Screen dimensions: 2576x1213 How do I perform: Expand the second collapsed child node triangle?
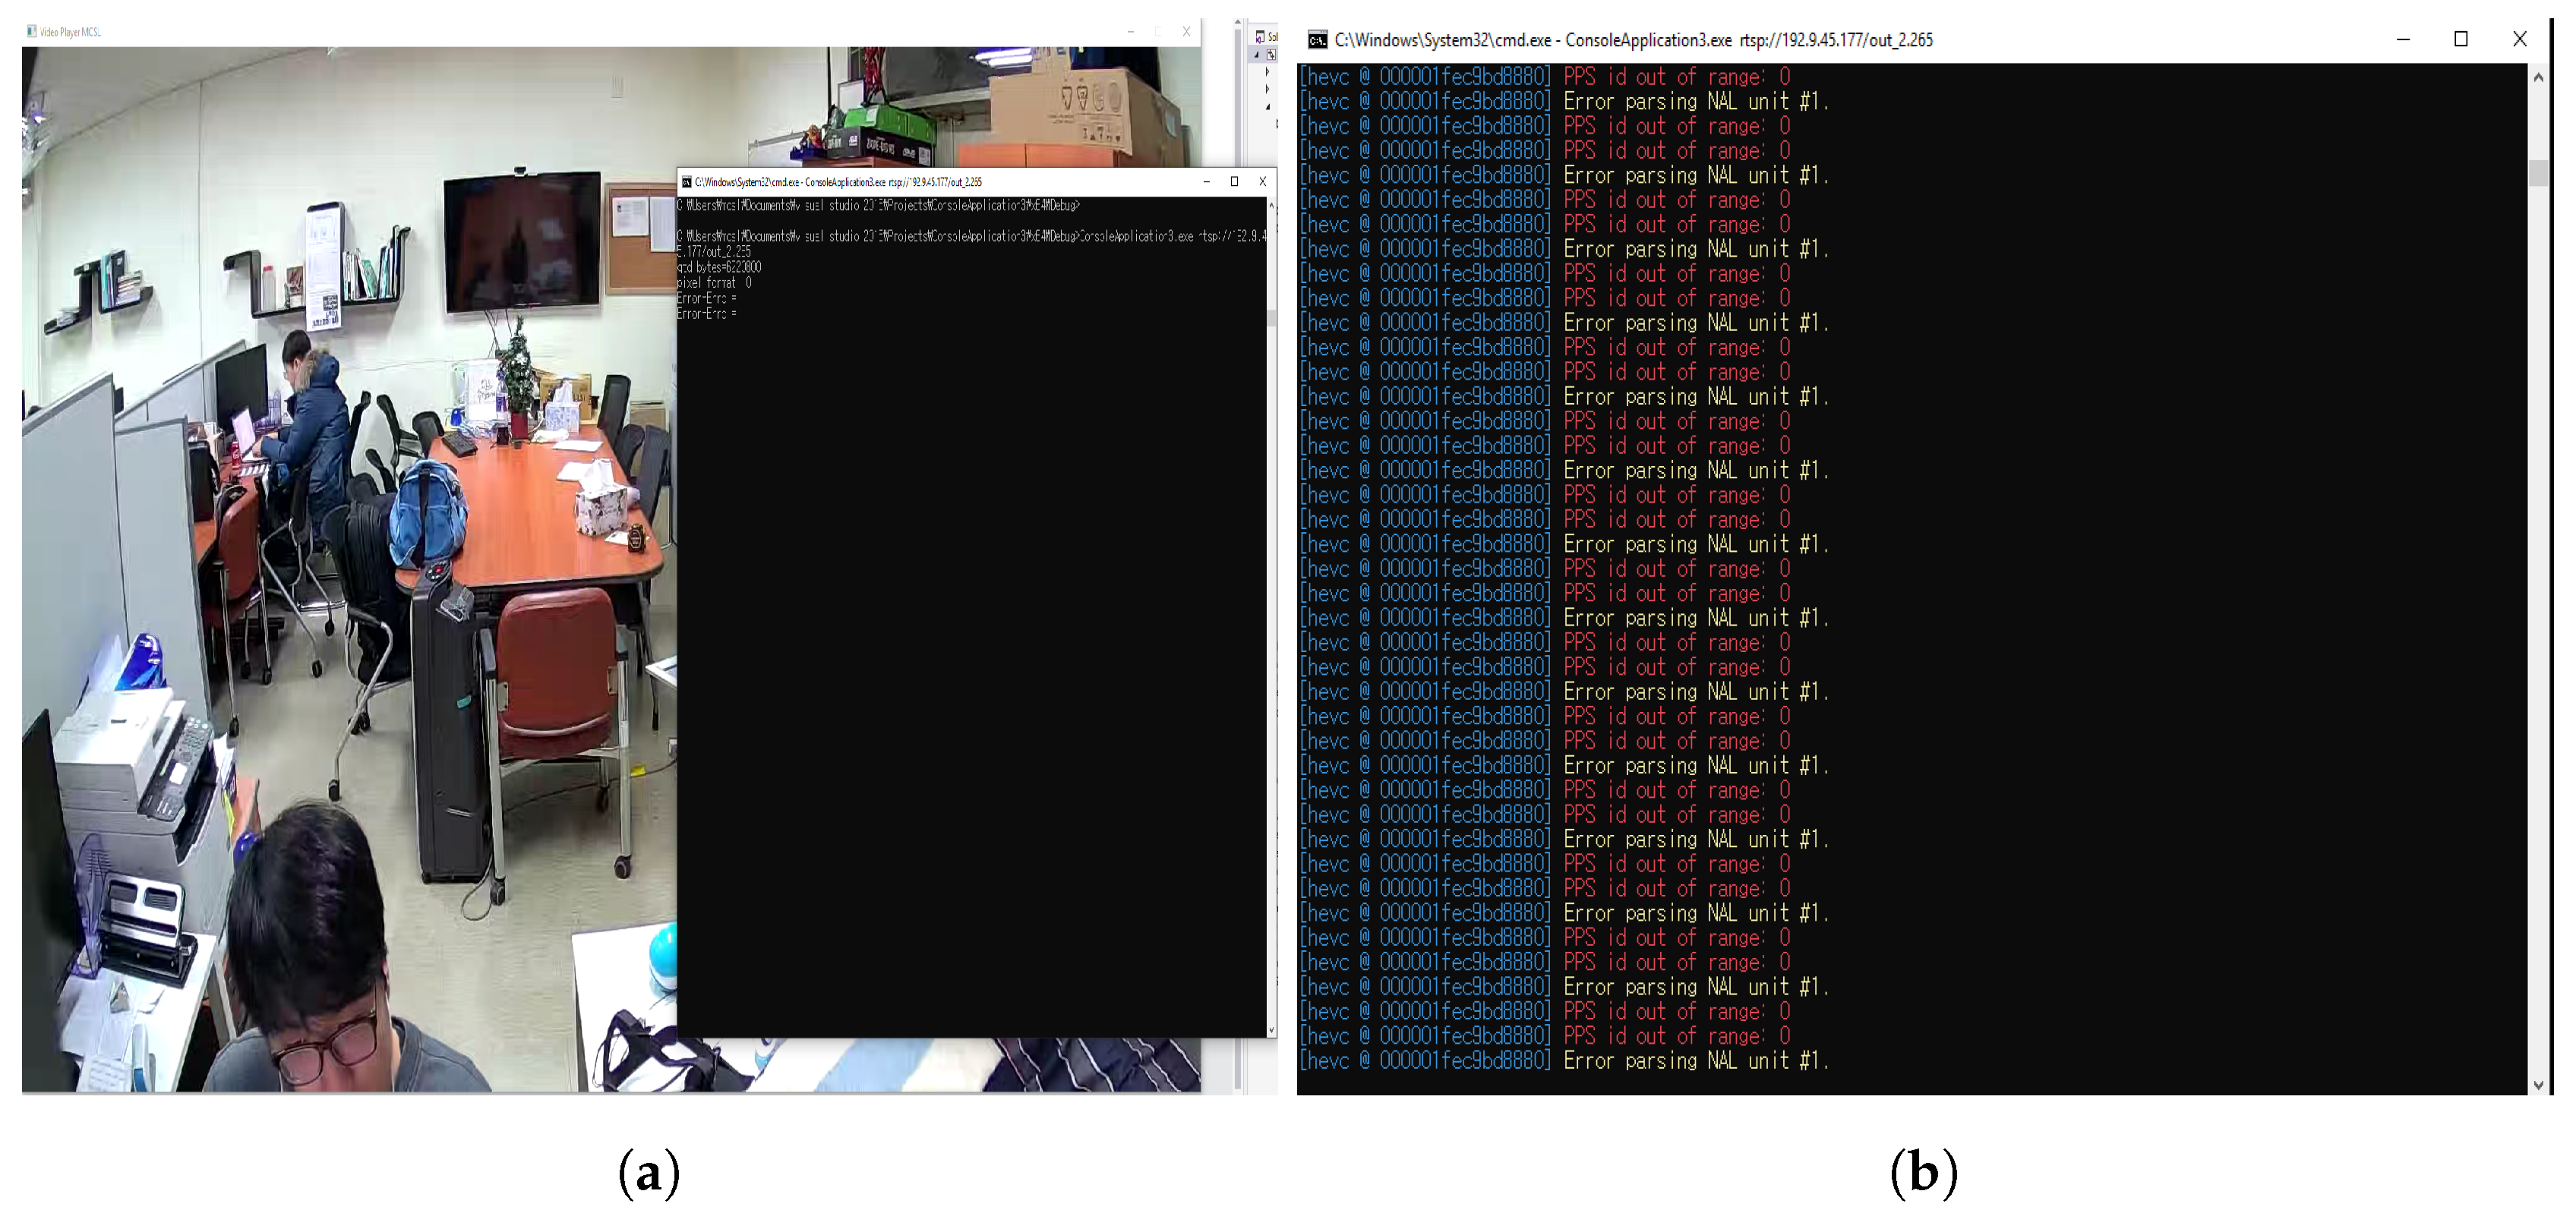pos(1267,89)
